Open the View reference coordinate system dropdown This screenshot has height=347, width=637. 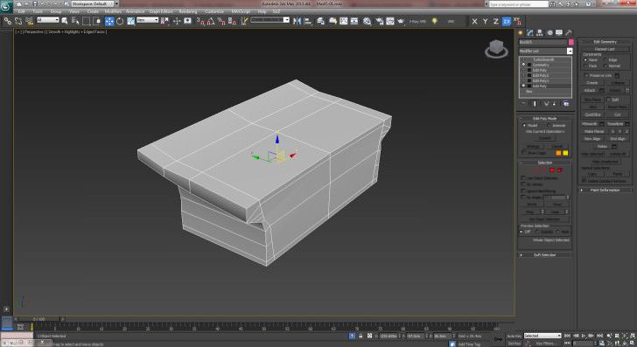coord(148,20)
